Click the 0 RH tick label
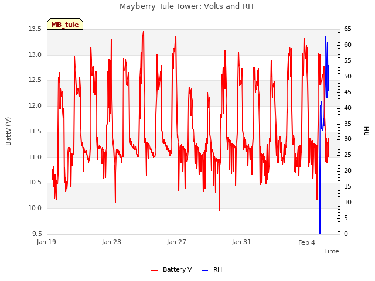The image size is (375, 281). coord(346,234)
